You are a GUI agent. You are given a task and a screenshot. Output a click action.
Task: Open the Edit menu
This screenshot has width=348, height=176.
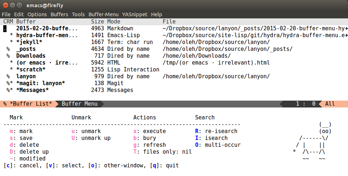coord(19,14)
